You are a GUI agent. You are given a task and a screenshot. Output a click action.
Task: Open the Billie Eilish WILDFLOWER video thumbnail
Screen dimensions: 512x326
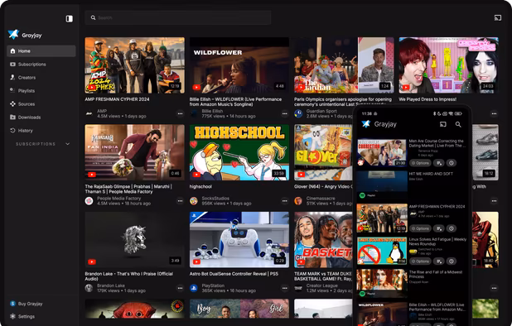pos(239,65)
